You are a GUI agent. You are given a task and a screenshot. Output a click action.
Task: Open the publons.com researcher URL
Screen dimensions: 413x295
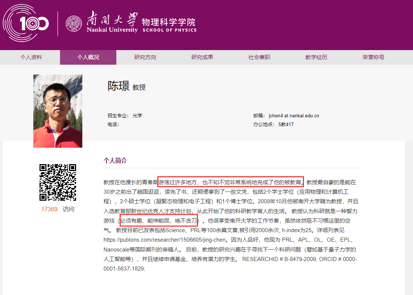point(166,240)
